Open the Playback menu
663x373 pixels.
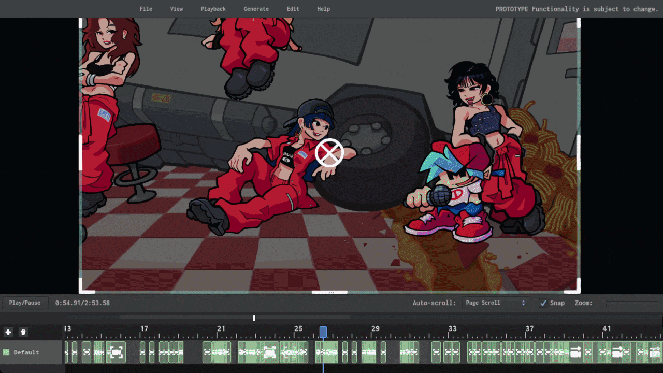(x=213, y=9)
